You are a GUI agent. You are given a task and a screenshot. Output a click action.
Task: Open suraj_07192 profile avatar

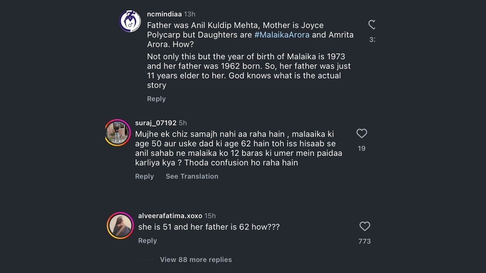click(117, 132)
